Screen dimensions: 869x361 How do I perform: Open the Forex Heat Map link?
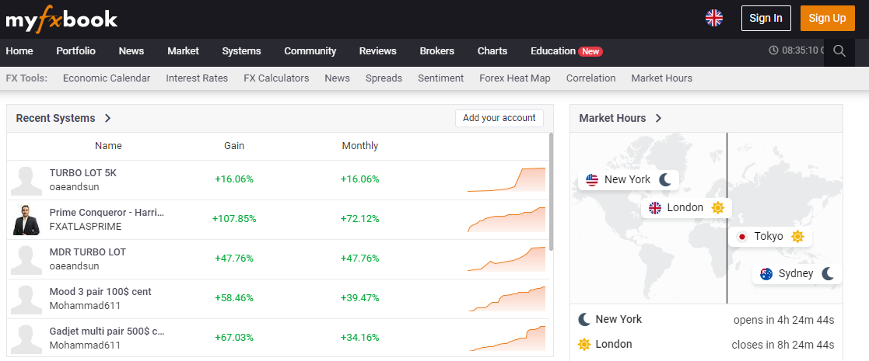click(514, 78)
